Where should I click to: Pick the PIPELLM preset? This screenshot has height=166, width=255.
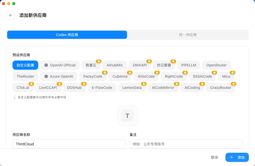189,65
